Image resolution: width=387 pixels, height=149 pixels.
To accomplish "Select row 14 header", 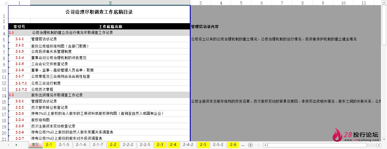I will coord(4,95).
